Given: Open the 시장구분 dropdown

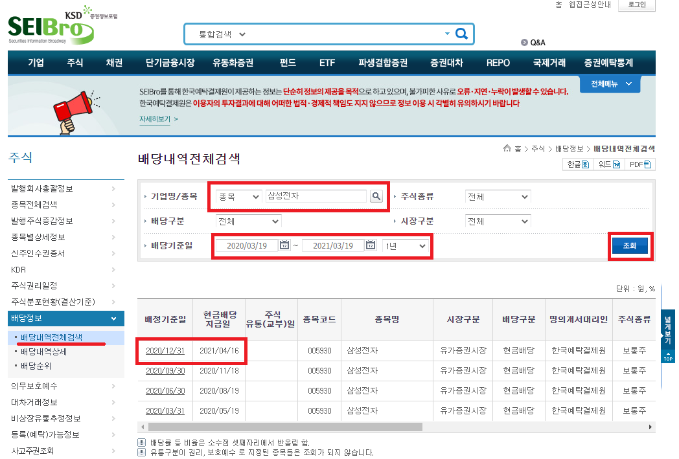Looking at the screenshot, I should [x=498, y=221].
